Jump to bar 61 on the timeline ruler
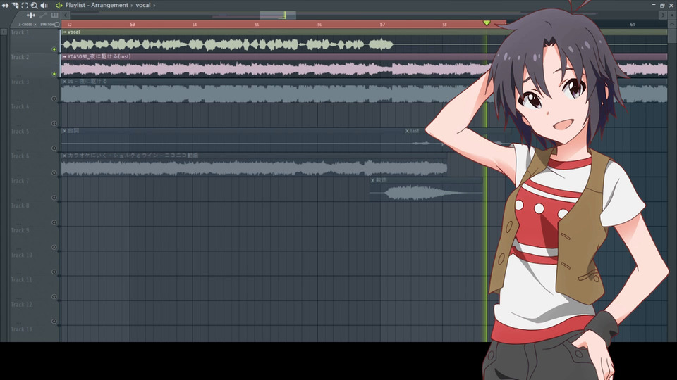 click(x=632, y=25)
